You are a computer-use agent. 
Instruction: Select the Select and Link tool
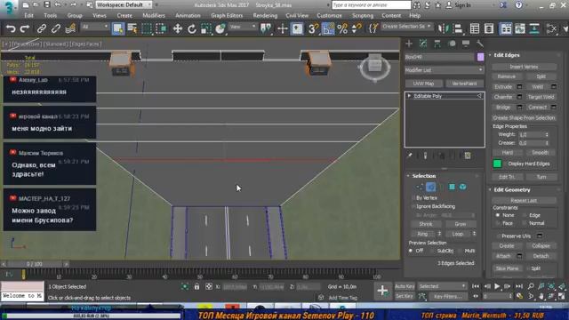pyautogui.click(x=42, y=28)
